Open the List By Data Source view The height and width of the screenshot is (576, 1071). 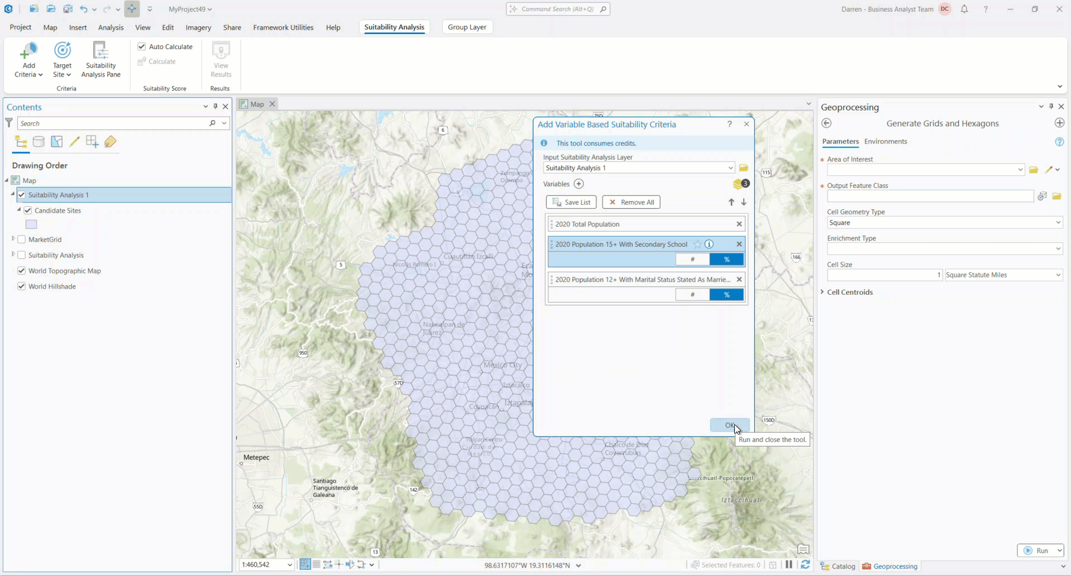(x=38, y=141)
